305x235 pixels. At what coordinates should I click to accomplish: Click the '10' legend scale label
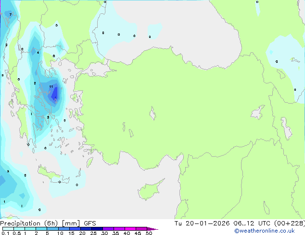[x=60, y=233]
